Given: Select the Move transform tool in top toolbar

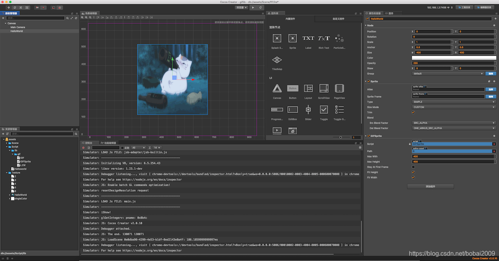Looking at the screenshot, I should click(9, 7).
